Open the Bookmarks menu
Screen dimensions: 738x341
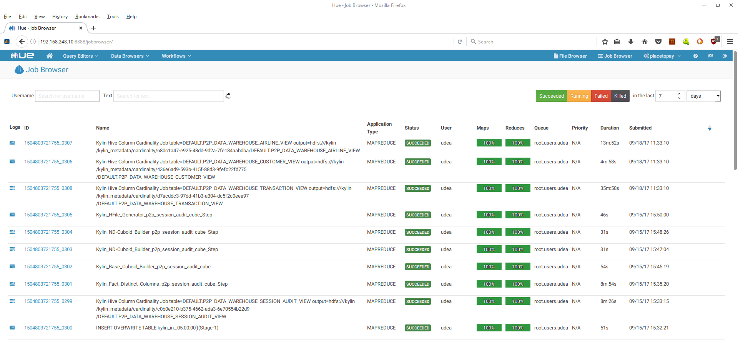[87, 17]
